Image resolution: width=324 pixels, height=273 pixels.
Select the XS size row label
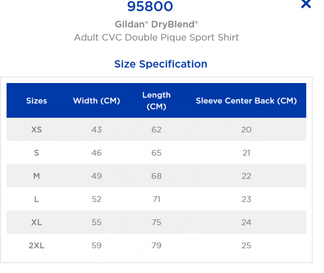pos(36,130)
